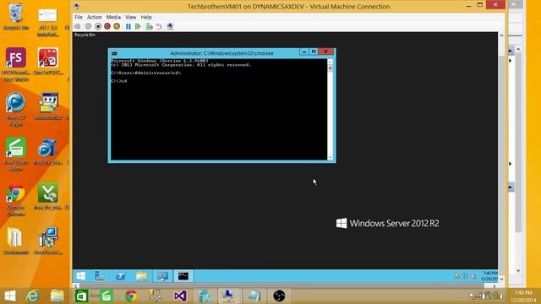The image size is (541, 304).
Task: Click the VM view vertical scrollbar down arrow
Action: pos(501,280)
